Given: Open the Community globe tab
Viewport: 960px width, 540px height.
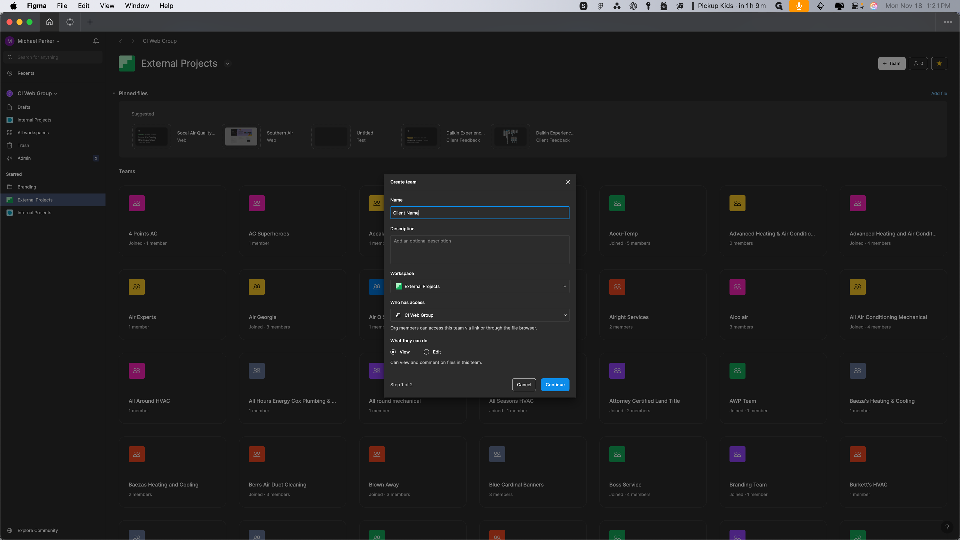Looking at the screenshot, I should click(x=70, y=22).
